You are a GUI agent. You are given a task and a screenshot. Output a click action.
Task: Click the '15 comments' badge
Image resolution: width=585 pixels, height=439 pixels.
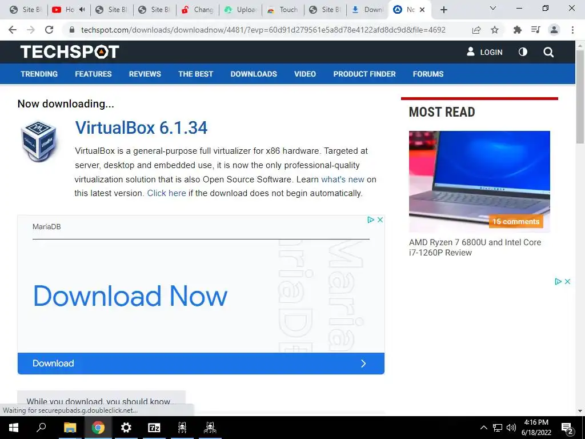[x=516, y=221]
